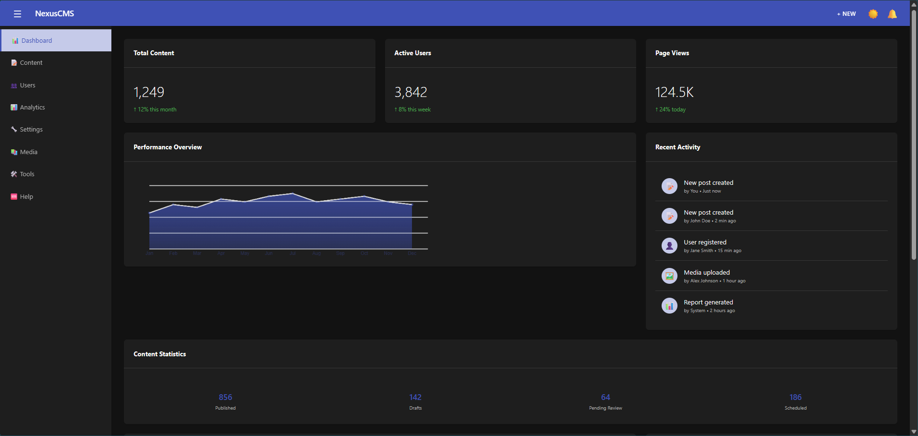Click the NexusCMS logo title
Screen dimensions: 918x436
pyautogui.click(x=54, y=14)
